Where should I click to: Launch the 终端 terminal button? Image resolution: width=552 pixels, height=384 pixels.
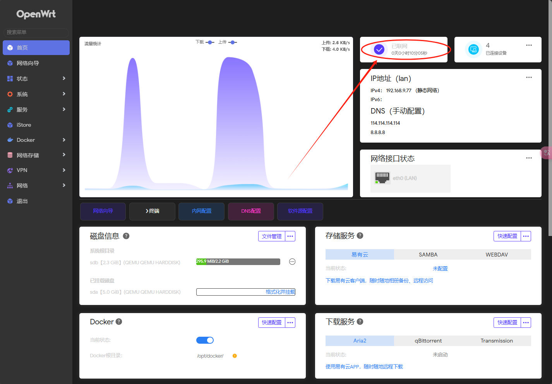tap(152, 211)
